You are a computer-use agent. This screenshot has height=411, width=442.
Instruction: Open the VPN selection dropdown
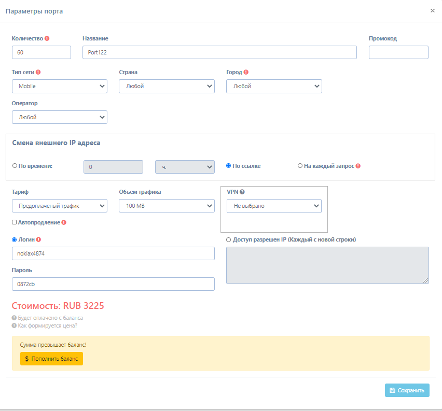[274, 206]
